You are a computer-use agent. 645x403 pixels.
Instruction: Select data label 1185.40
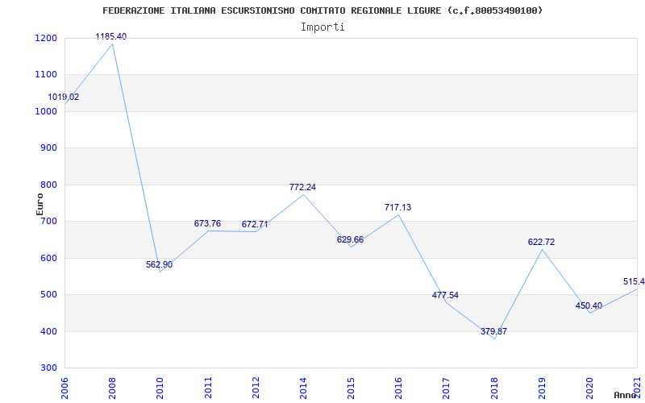(x=111, y=36)
